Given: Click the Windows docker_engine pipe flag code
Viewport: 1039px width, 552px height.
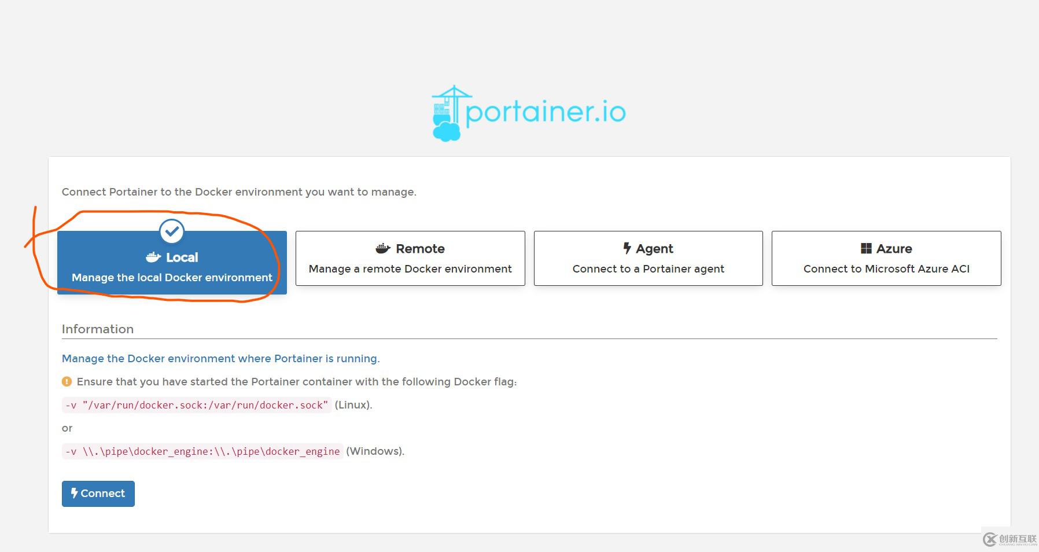Looking at the screenshot, I should [x=202, y=451].
